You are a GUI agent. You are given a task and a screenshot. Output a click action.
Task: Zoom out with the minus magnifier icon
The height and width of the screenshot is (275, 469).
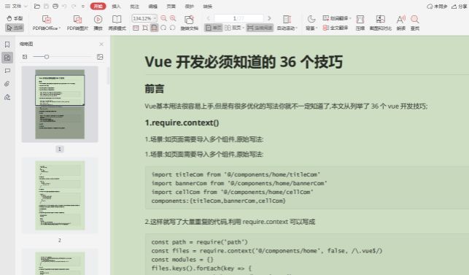tap(163, 18)
